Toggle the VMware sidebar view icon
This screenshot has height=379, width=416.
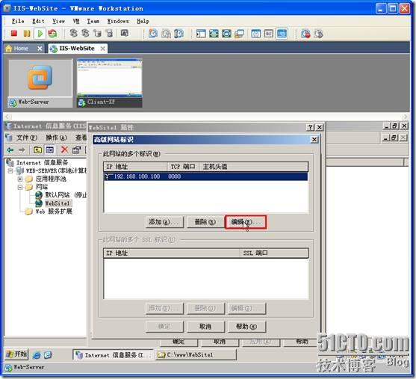201,34
